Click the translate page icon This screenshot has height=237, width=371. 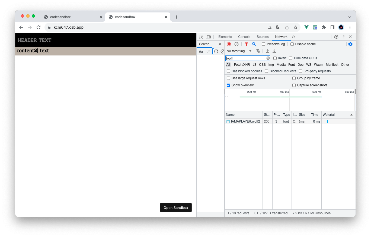[x=278, y=27]
